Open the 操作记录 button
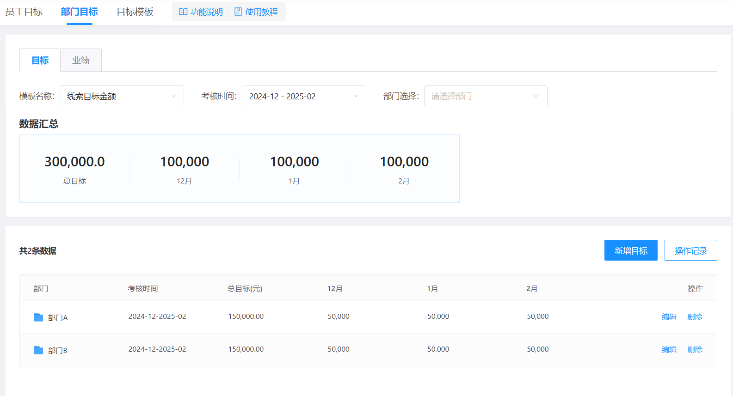Image resolution: width=733 pixels, height=396 pixels. pyautogui.click(x=691, y=250)
